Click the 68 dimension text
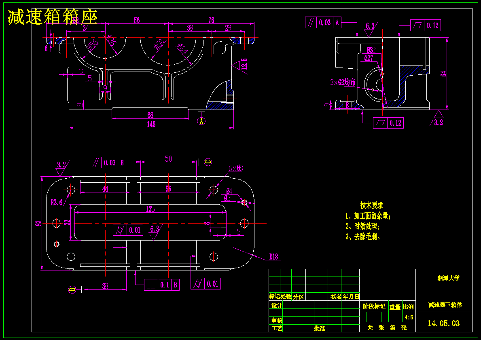The image size is (481, 340). [150, 115]
